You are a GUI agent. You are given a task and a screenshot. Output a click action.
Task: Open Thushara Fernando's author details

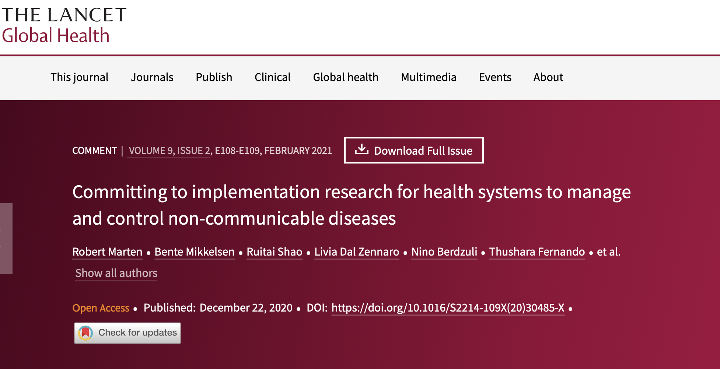[x=536, y=252]
